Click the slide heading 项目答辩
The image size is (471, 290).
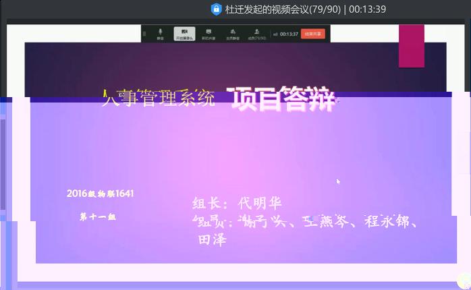point(283,100)
